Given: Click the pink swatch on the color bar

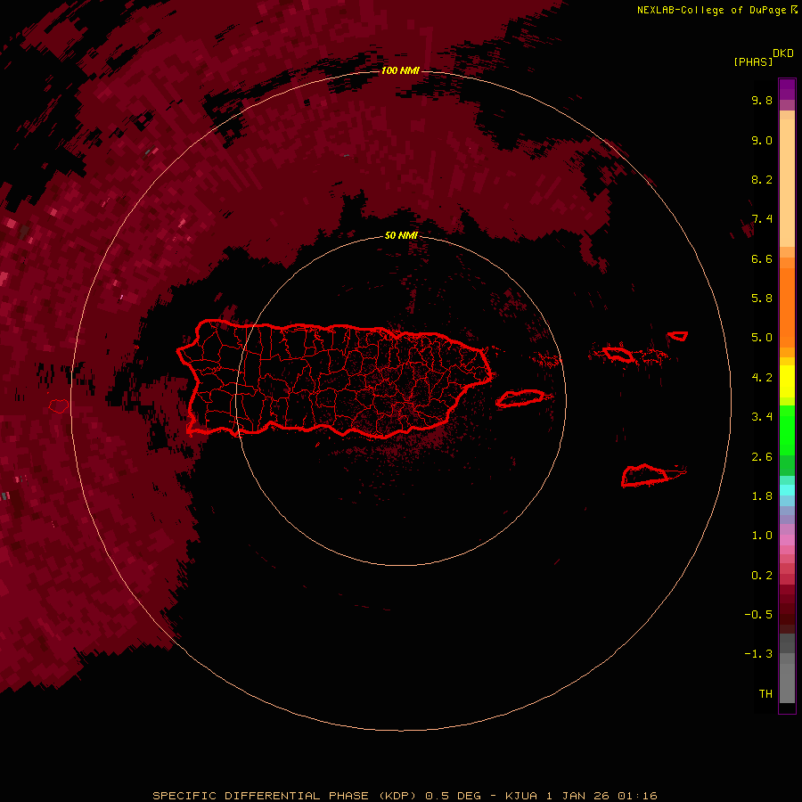Looking at the screenshot, I should click(787, 540).
